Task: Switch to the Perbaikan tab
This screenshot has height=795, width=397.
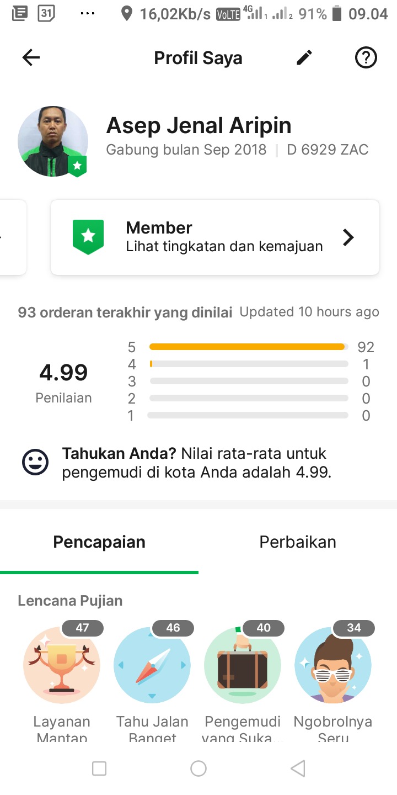Action: (298, 542)
